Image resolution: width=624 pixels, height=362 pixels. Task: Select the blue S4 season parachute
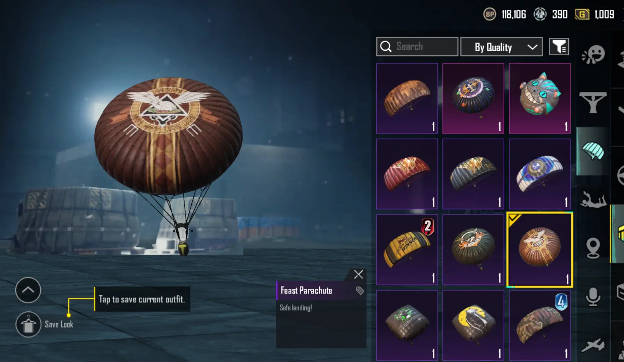pos(540,174)
